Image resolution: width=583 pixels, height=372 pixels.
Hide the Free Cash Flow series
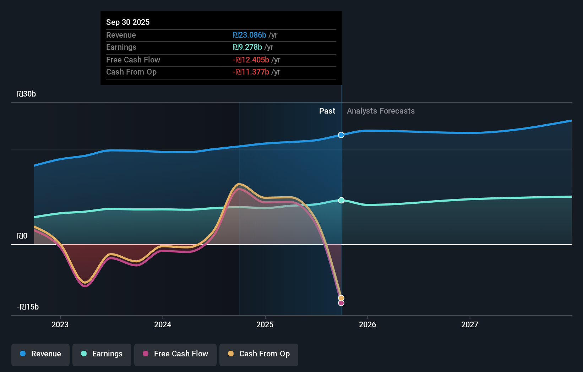click(x=175, y=354)
